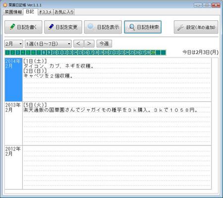This screenshot has width=223, height=198.
Task: Go to next week with > button
Action: [x=89, y=44]
